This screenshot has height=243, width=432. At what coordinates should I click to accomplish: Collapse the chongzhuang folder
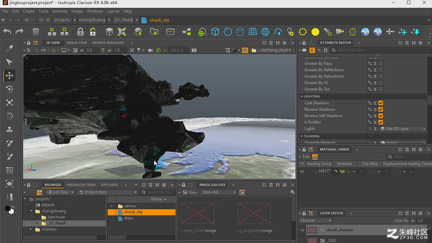31,211
